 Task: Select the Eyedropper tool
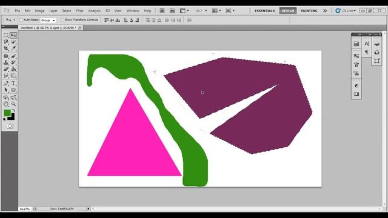13,48
